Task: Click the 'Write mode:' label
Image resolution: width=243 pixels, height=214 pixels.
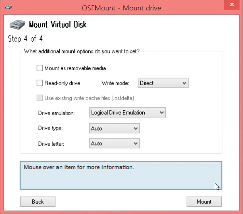Action: click(x=115, y=83)
